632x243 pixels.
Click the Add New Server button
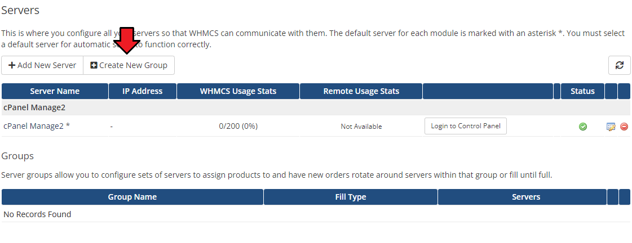tap(42, 65)
